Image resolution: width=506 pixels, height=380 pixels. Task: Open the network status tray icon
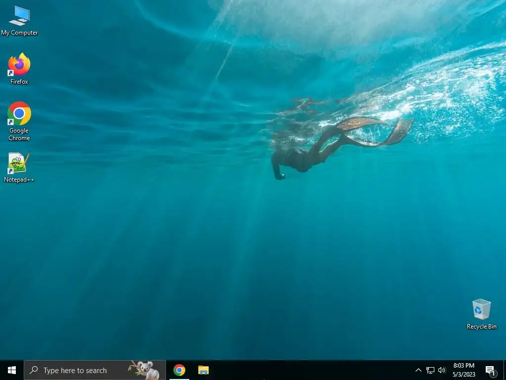tap(430, 370)
